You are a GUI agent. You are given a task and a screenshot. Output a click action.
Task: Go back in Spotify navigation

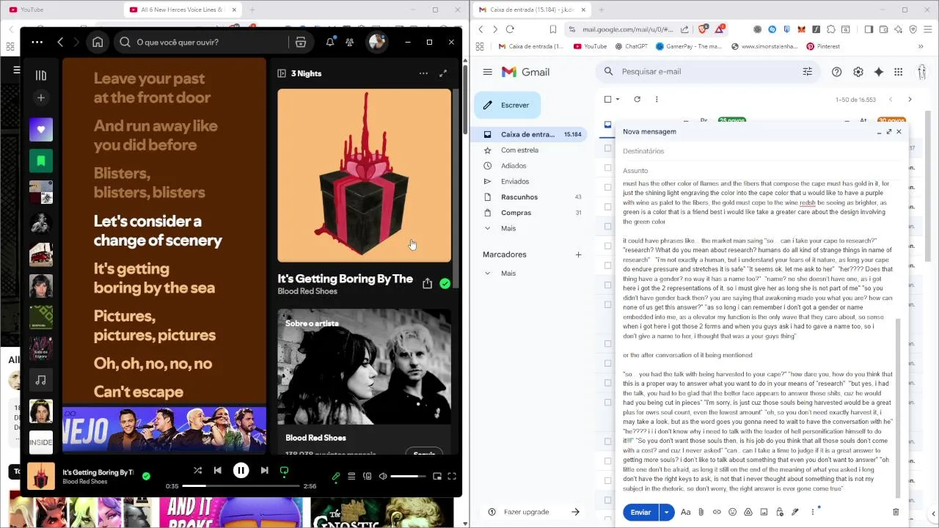click(61, 42)
